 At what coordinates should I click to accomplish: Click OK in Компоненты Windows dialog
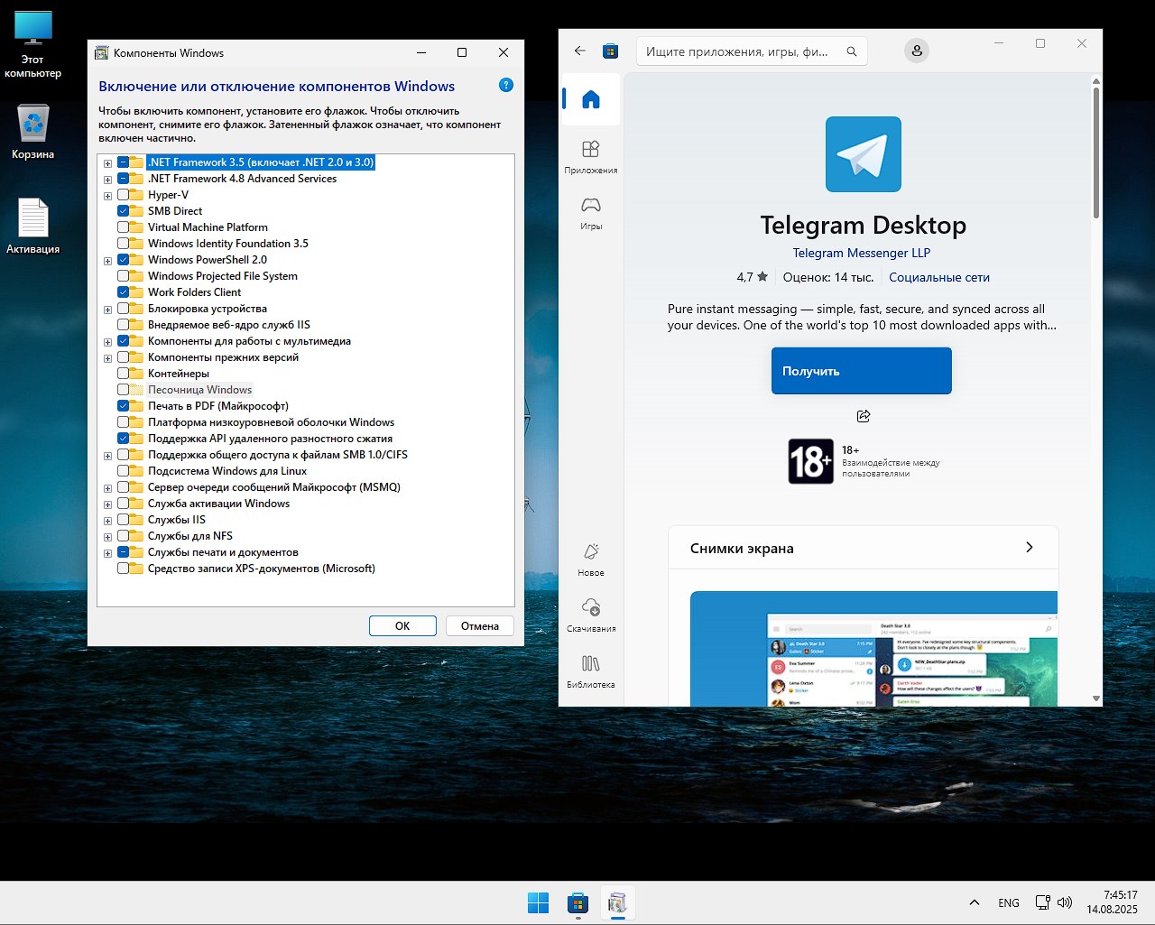pyautogui.click(x=402, y=625)
